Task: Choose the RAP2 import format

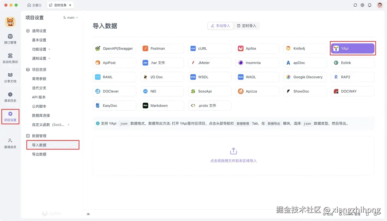Action: click(x=353, y=77)
